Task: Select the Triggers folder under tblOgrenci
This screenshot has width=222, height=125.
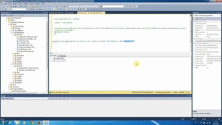Action: coord(19,58)
